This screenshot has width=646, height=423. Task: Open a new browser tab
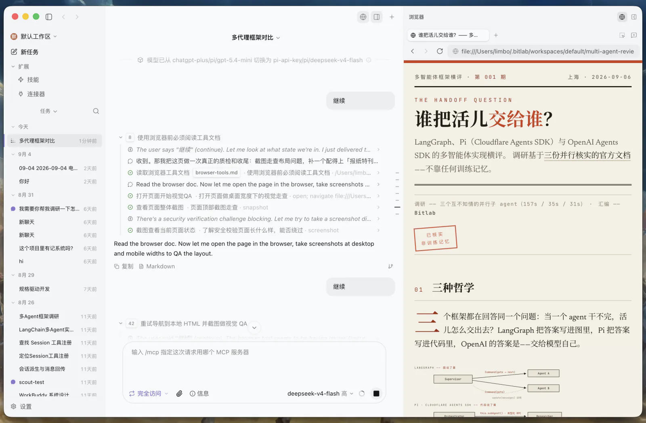click(x=496, y=35)
